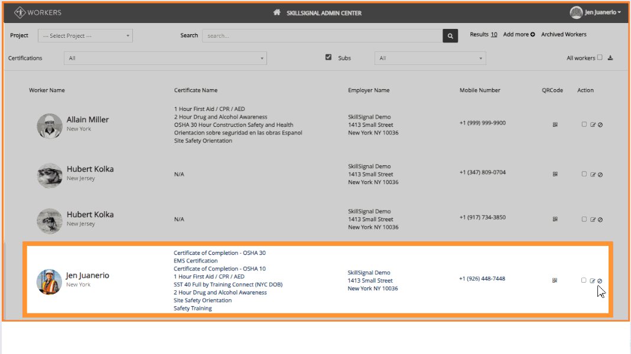The height and width of the screenshot is (354, 631).
Task: Click the magnifier search button
Action: (x=450, y=36)
